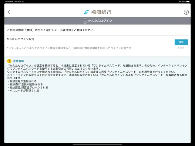Open help via the question mark icon
Screen dimensions: 195x146
[186, 12]
